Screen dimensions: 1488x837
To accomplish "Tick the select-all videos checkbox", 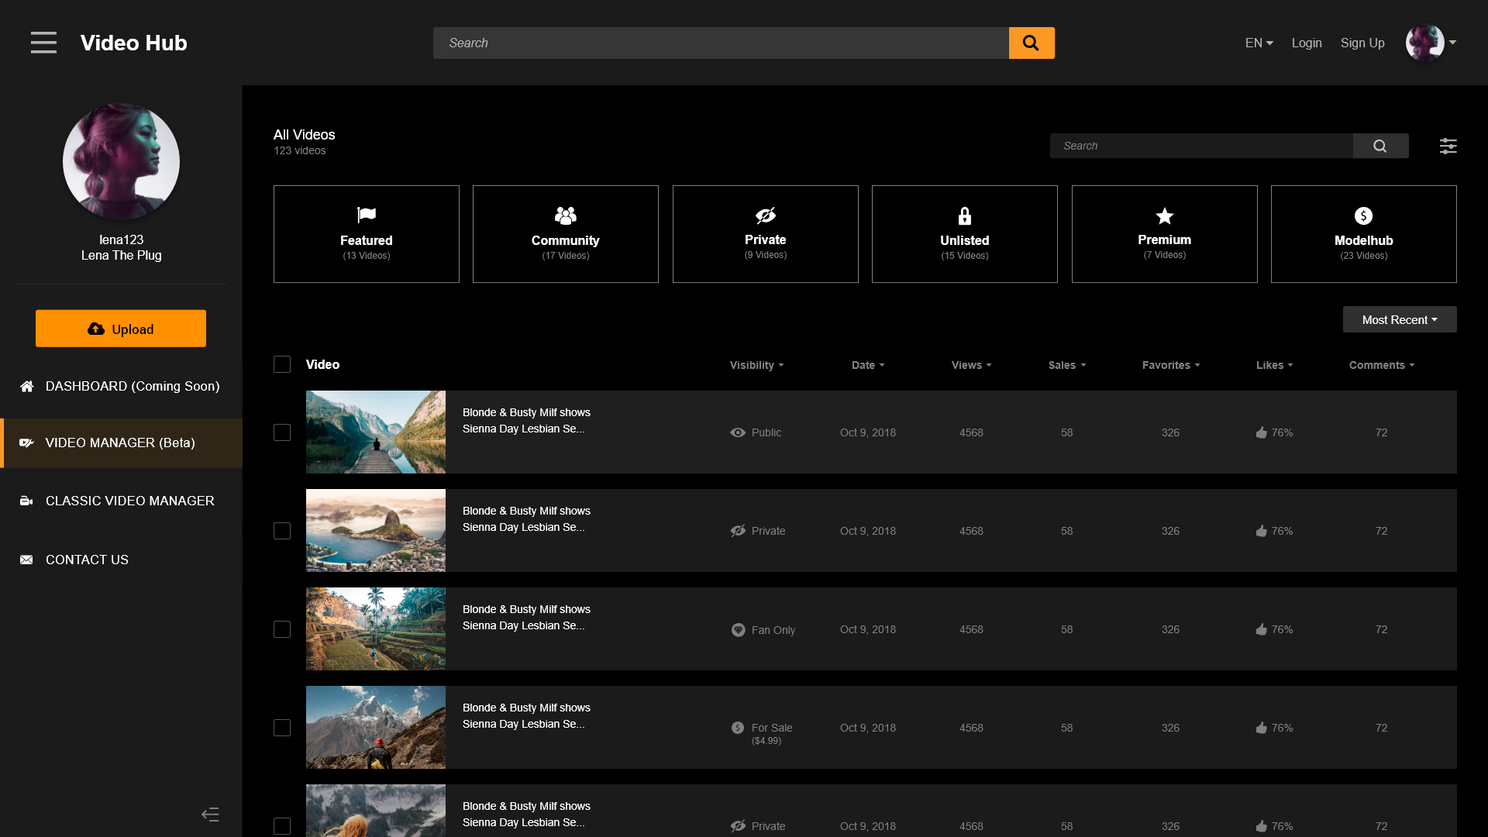I will 282,364.
